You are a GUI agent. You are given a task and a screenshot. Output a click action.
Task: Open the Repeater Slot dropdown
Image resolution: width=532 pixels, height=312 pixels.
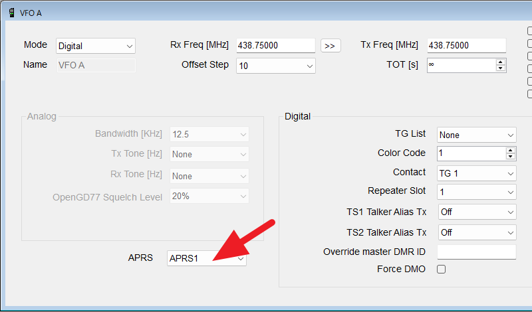point(476,193)
